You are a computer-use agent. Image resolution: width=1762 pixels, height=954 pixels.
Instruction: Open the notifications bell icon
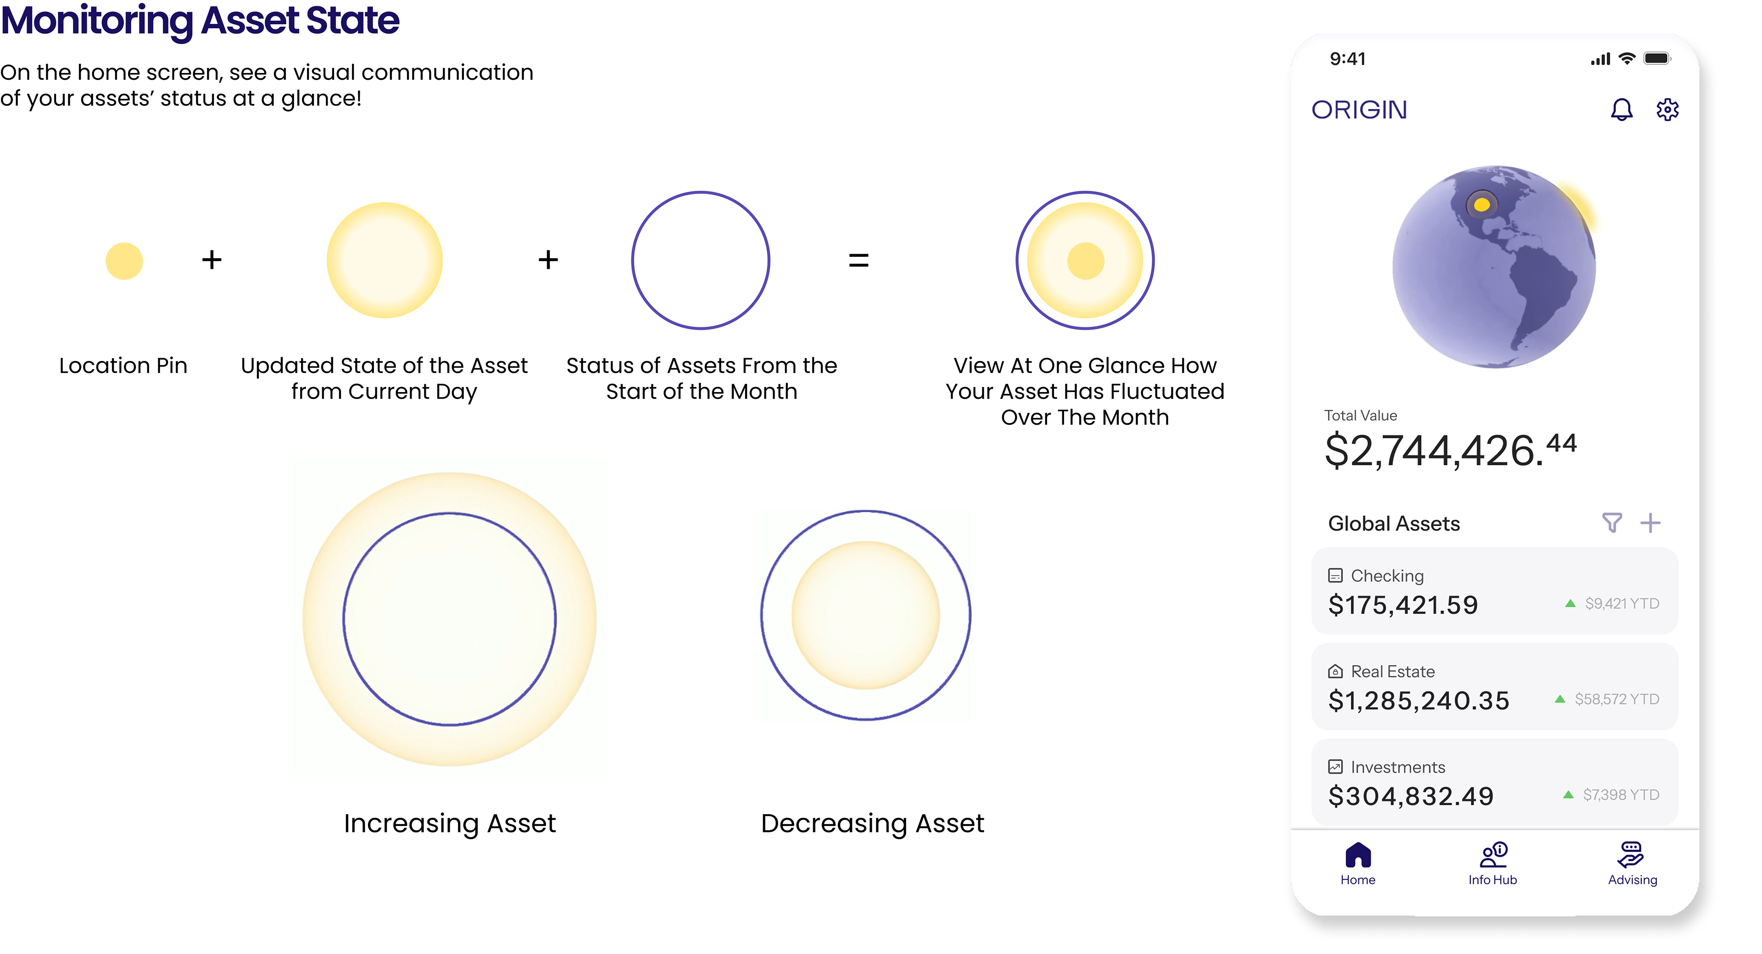pos(1621,110)
